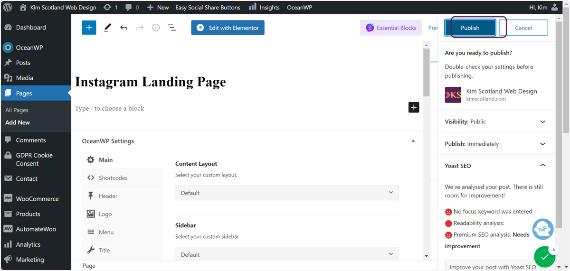This screenshot has width=570, height=271.
Task: Open the Sidebar dropdown
Action: (x=287, y=254)
